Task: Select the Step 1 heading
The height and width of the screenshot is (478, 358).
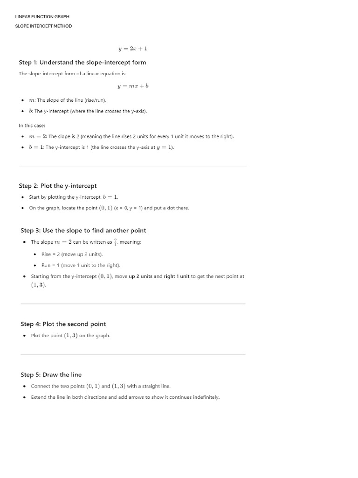Action: pos(82,63)
